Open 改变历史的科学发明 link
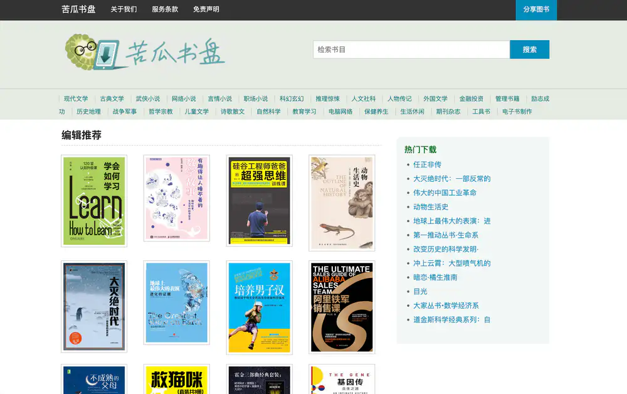 pyautogui.click(x=446, y=249)
